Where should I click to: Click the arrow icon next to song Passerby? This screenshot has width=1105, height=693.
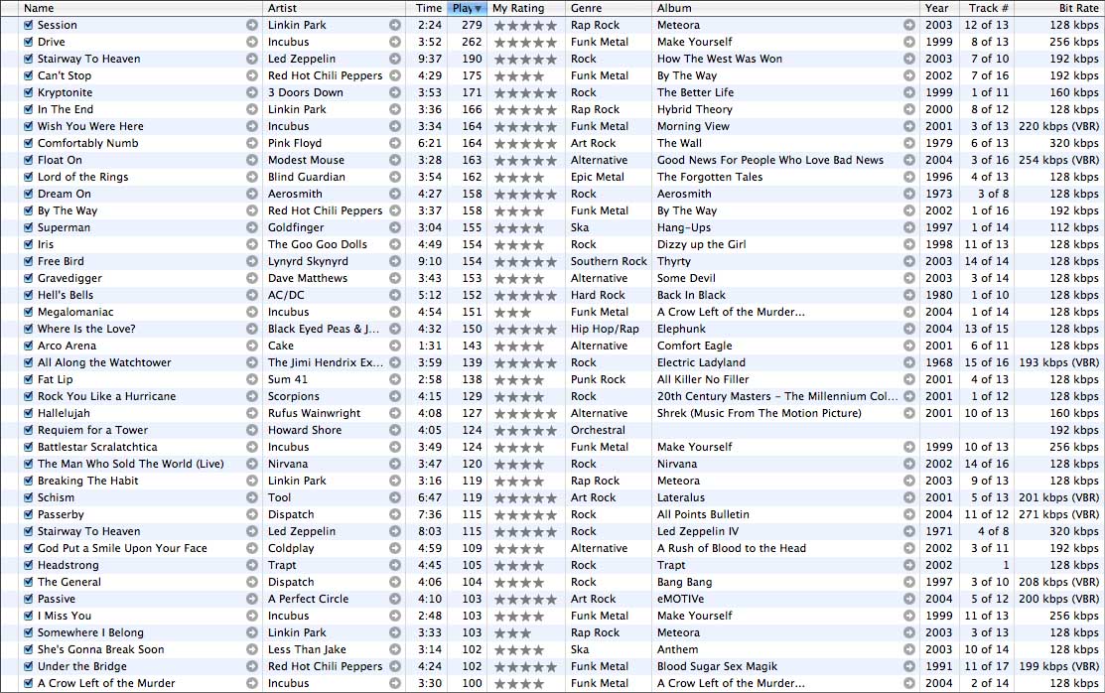[x=252, y=514]
